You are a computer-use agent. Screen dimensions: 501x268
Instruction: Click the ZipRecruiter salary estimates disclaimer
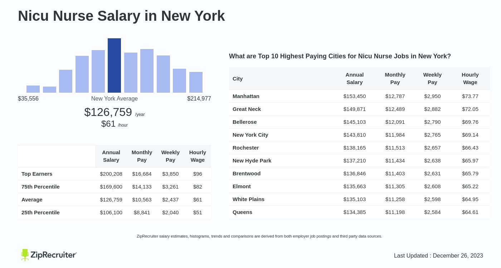point(259,236)
